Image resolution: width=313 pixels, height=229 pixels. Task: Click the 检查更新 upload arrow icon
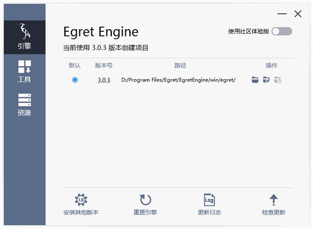click(273, 200)
